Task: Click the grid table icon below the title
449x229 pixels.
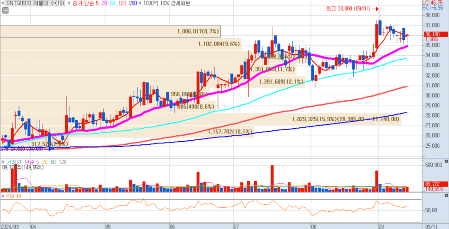Action: coord(5,11)
